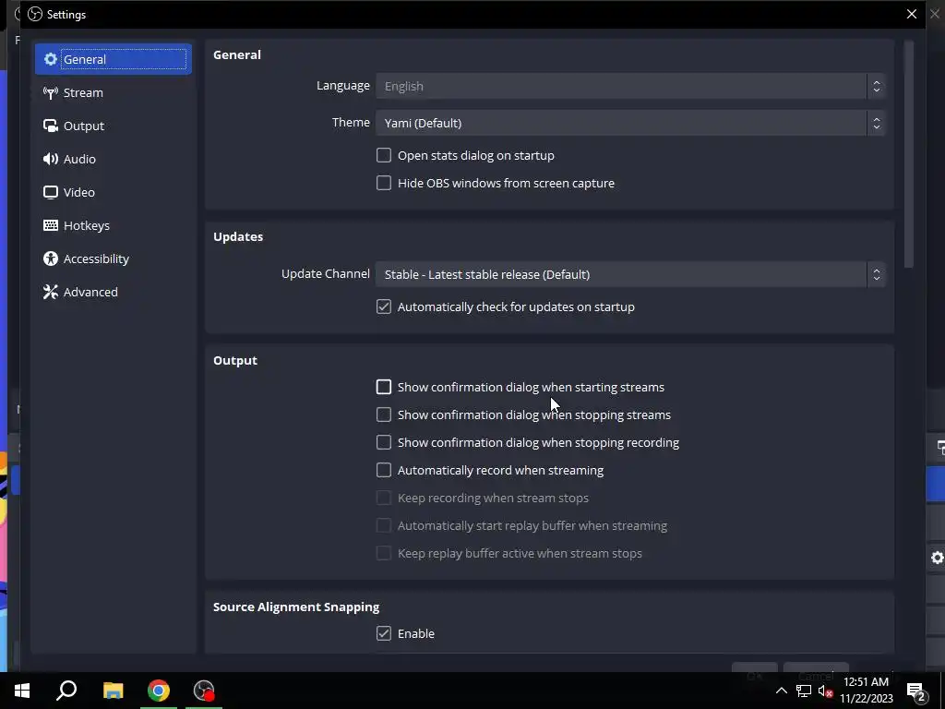Image resolution: width=945 pixels, height=709 pixels.
Task: Enable Hide OBS windows from screen capture
Action: 383,183
